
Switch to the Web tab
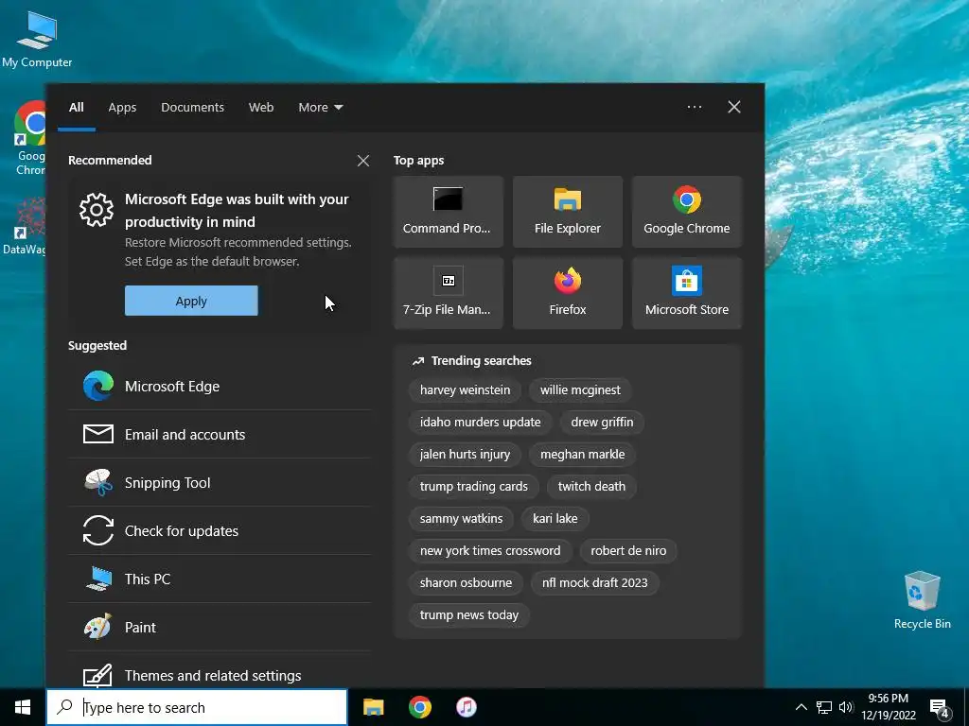tap(261, 108)
